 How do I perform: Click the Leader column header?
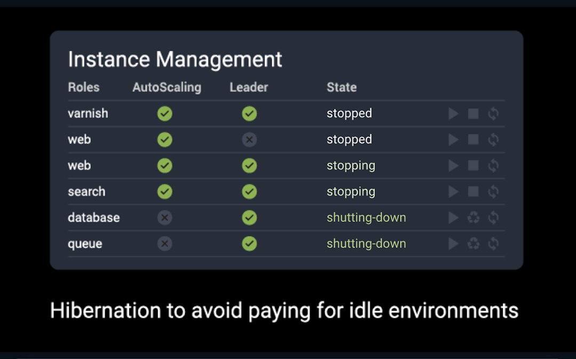(249, 87)
